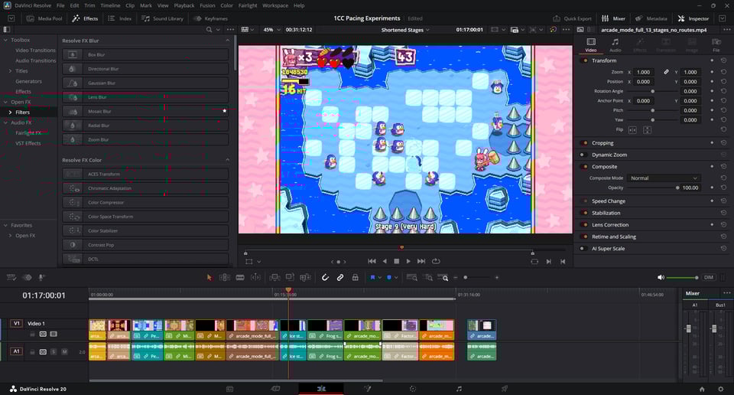Open the Shortened Stages timeline dropdown
Viewport: 734px width, 395px height.
coord(405,30)
